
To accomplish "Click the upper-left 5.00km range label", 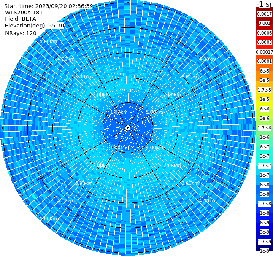I will tap(48, 41).
